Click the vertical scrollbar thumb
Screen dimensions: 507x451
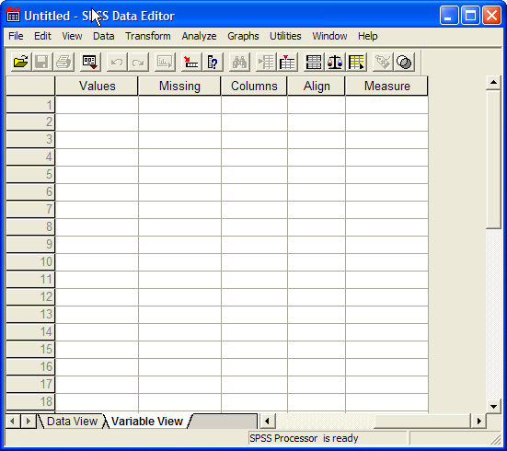coord(493,160)
